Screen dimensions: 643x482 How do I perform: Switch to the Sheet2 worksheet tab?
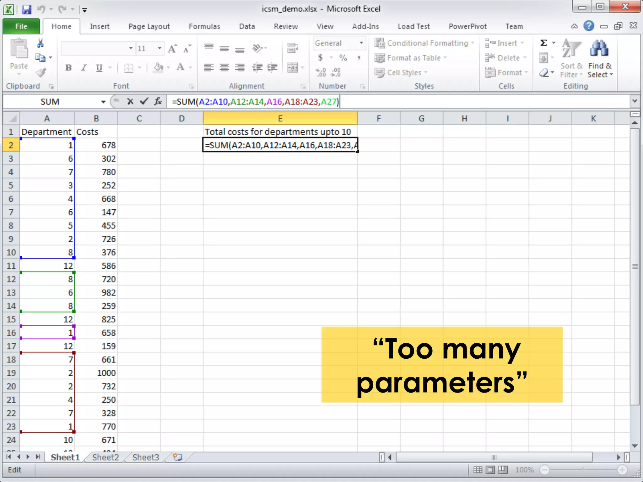(x=105, y=457)
